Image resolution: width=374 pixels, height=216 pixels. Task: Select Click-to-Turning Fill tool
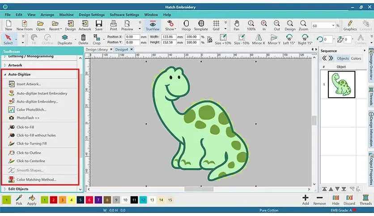31,143
